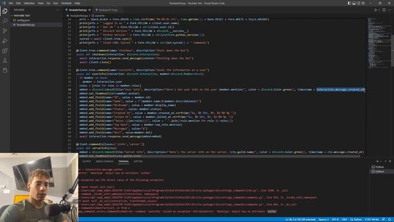The height and width of the screenshot is (222, 394).
Task: Change indentation via Spaces: 2 status item
Action: coord(323,220)
